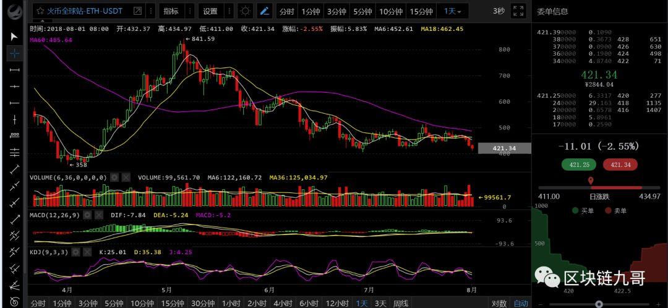Switch to 30分钟 interval tab

(202, 303)
